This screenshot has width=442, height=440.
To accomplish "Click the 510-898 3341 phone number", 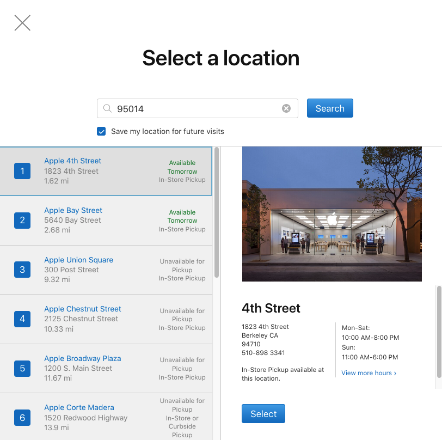I will pos(263,353).
